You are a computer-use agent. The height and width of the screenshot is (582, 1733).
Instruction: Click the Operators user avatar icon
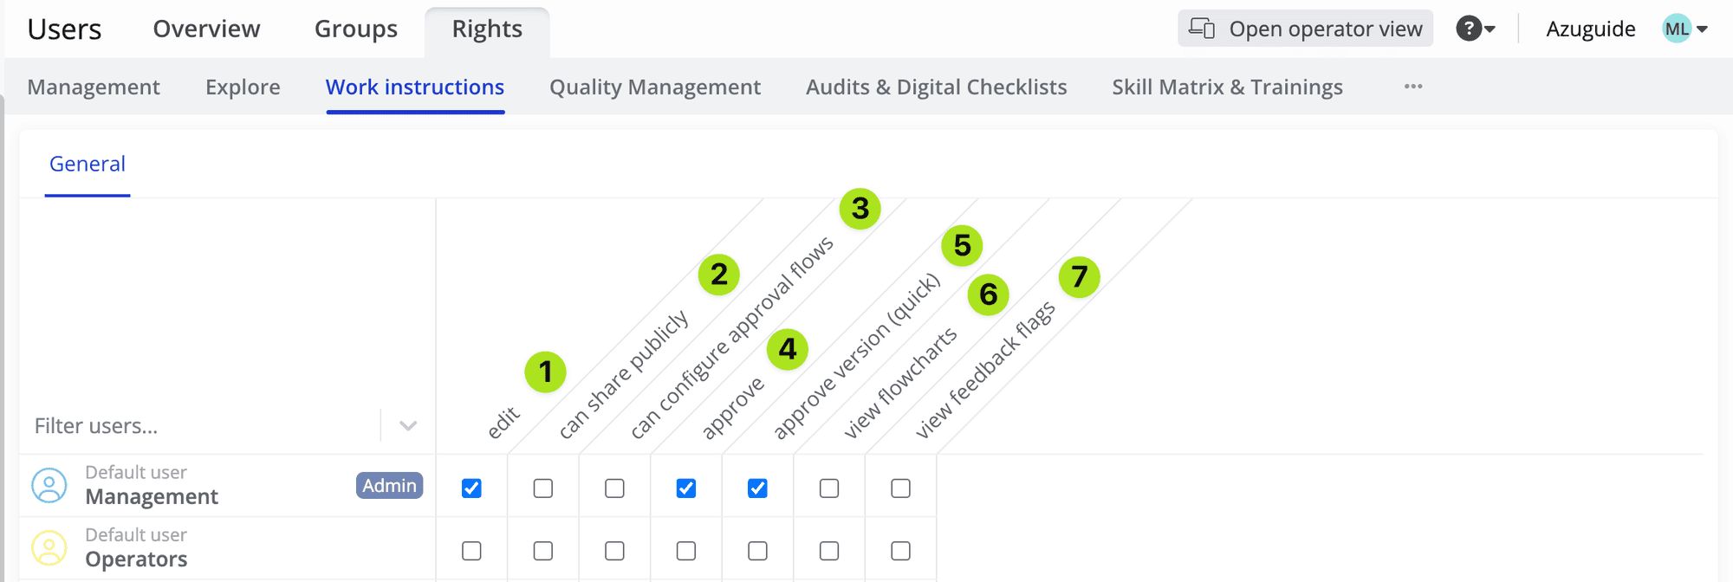coord(49,548)
